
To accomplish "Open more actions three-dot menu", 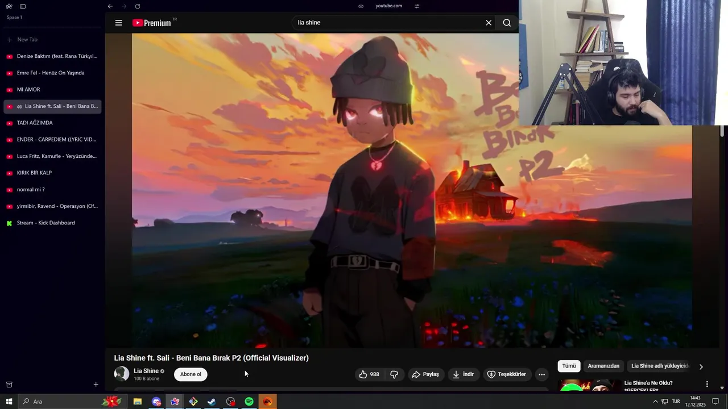I will tap(541, 374).
